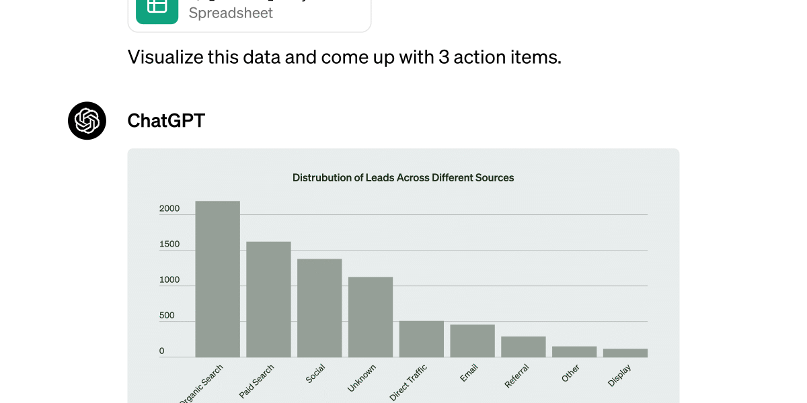
Task: Click the Email bar in chart
Action: (473, 341)
